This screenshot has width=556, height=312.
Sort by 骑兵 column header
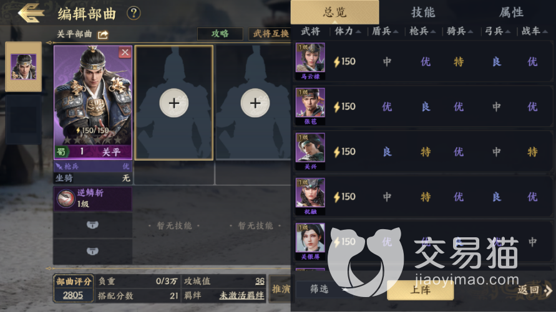(460, 32)
